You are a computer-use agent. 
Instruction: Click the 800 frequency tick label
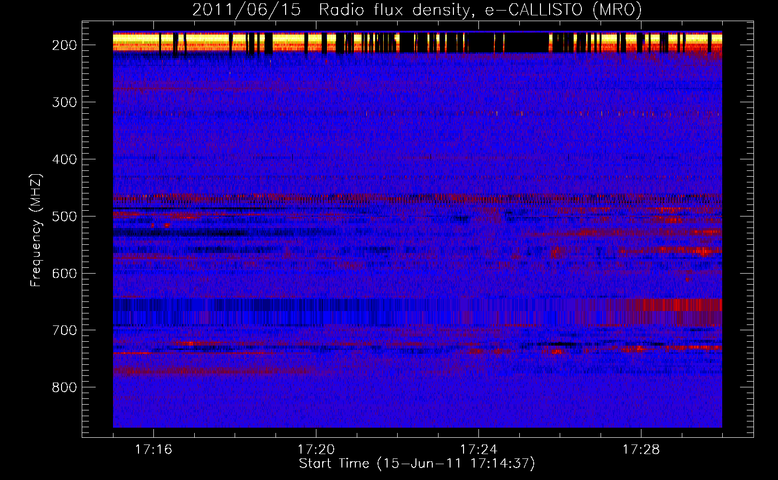tap(64, 387)
